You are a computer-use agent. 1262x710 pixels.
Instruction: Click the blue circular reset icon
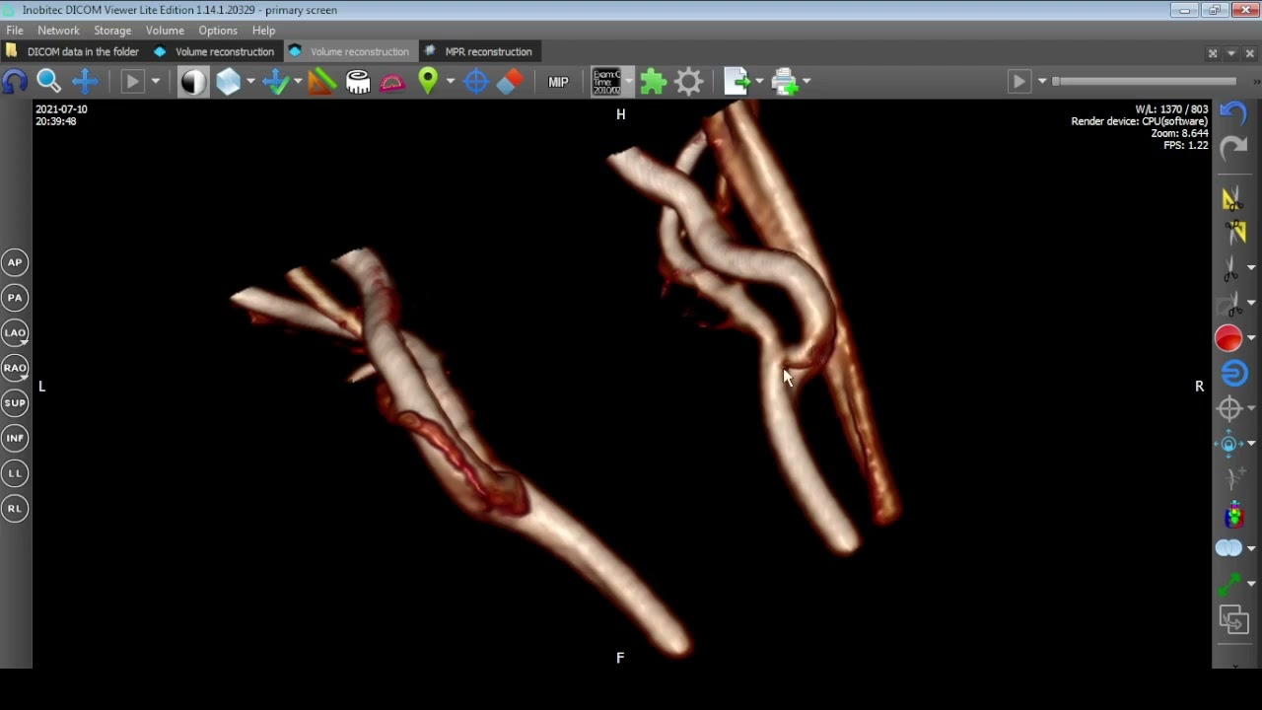tap(1233, 373)
